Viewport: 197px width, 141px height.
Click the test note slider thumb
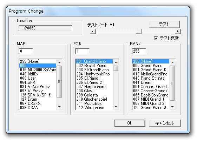click(x=138, y=31)
